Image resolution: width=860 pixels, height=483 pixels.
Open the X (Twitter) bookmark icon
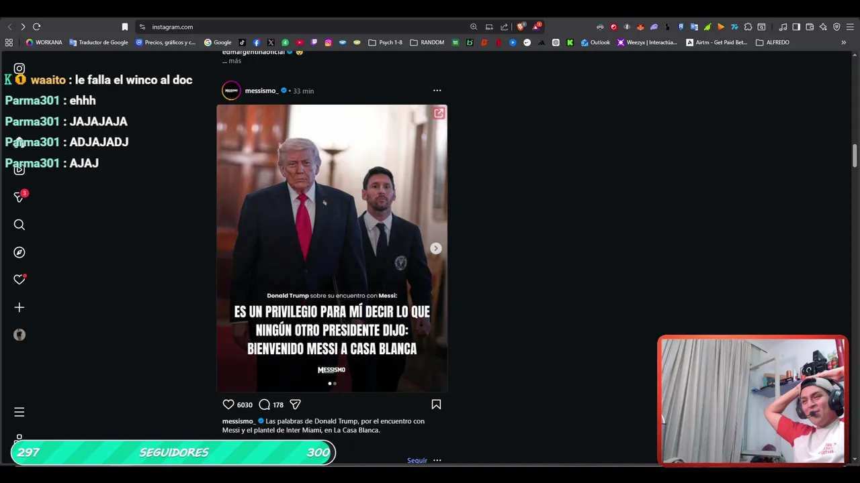point(271,42)
